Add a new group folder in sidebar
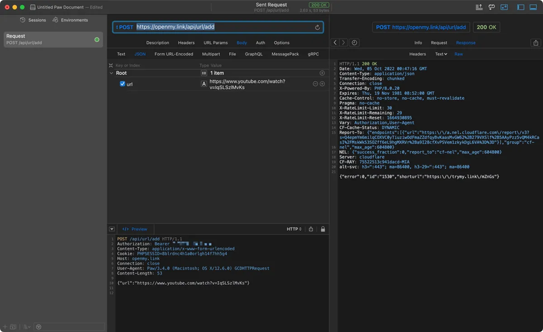The height and width of the screenshot is (332, 543). (13, 327)
